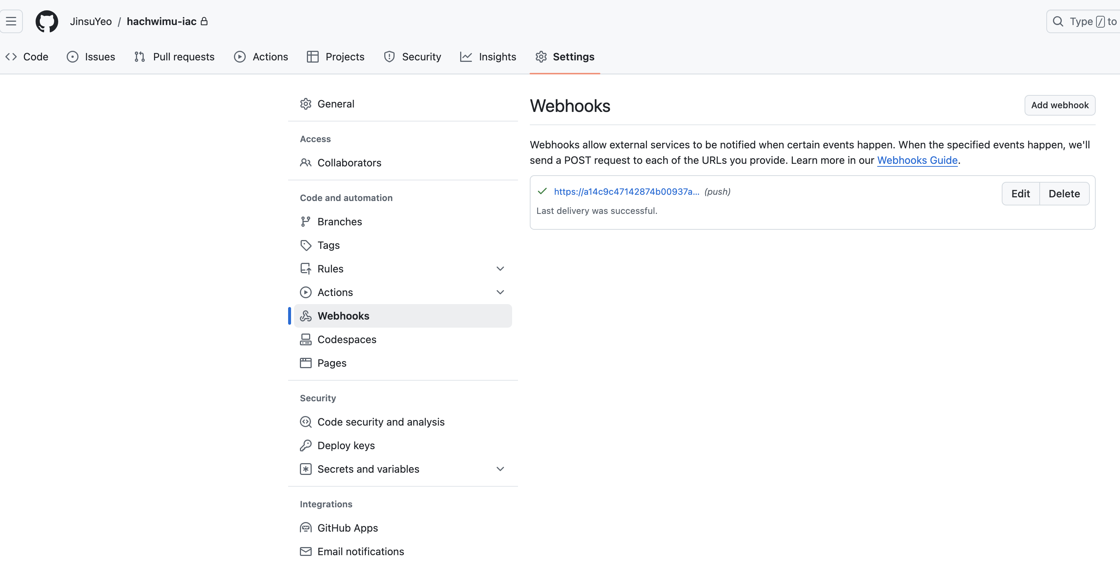Image resolution: width=1120 pixels, height=578 pixels.
Task: Click the Branches git-branch icon
Action: [306, 222]
